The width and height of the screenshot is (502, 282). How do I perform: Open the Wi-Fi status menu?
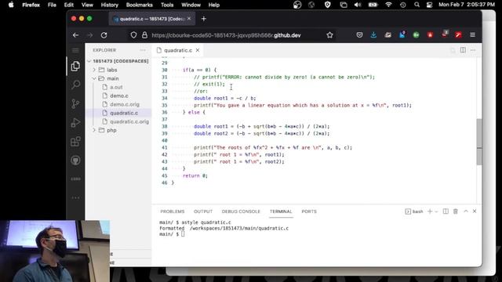pos(388,5)
